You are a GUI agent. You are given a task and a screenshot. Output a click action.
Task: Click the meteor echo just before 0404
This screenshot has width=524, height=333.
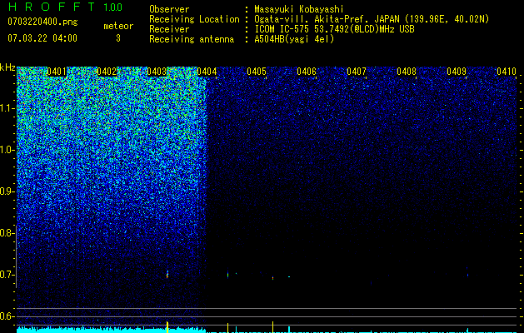(x=167, y=275)
